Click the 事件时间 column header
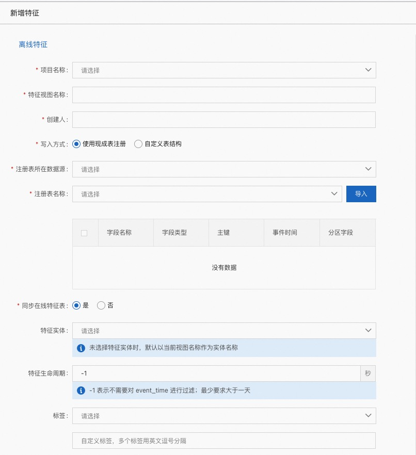This screenshot has height=455, width=416. (x=285, y=233)
